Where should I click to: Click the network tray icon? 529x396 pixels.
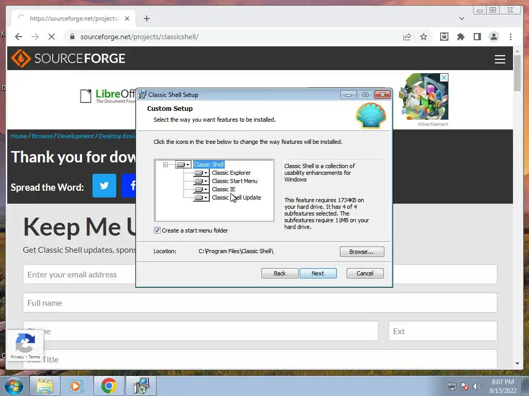click(452, 386)
